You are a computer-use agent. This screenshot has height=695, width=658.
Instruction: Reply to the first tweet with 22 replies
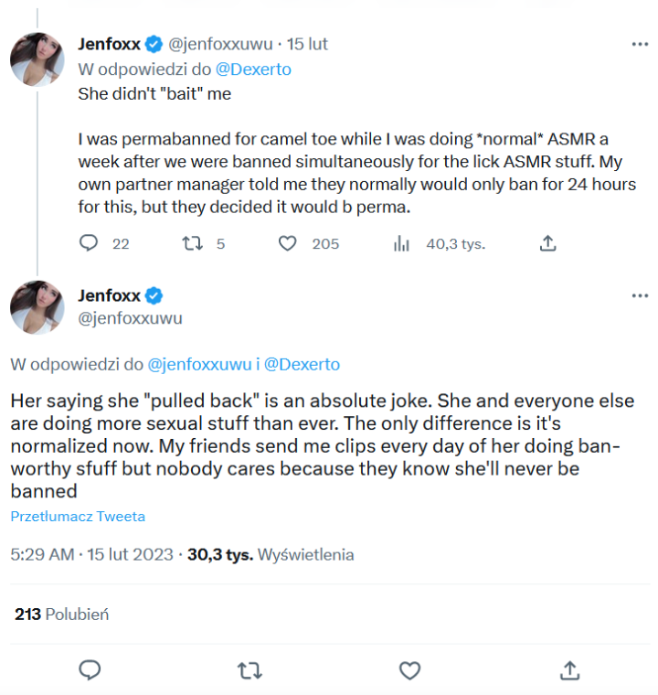tap(89, 243)
